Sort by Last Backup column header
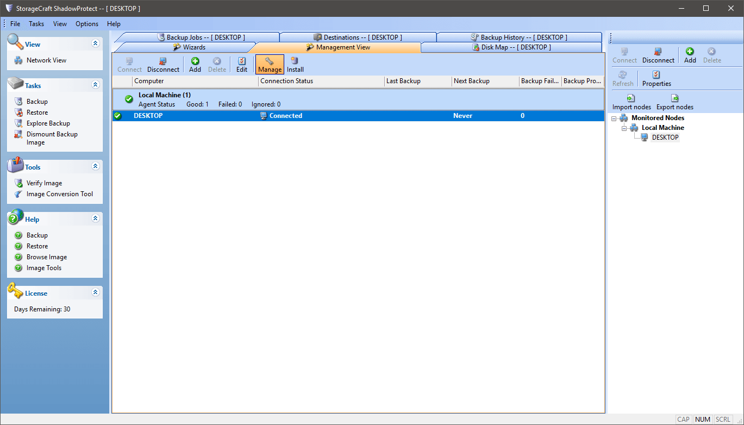Screen dimensions: 744x425 (418, 81)
